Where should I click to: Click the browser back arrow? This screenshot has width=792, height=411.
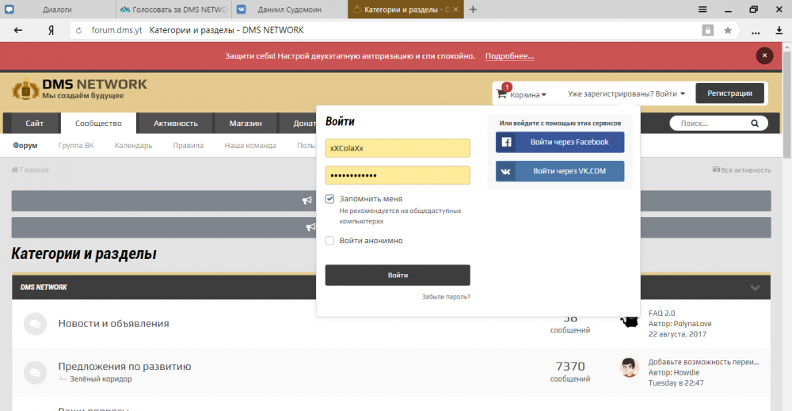[17, 30]
